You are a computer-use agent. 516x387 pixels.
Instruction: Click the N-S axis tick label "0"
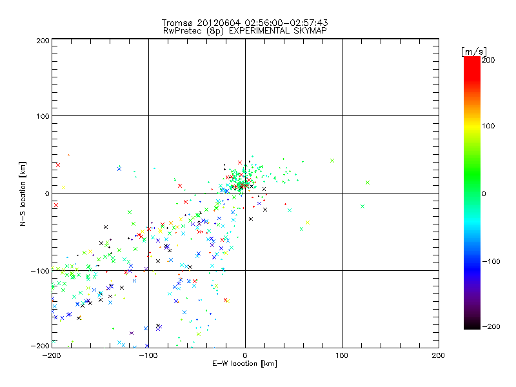tap(47, 193)
